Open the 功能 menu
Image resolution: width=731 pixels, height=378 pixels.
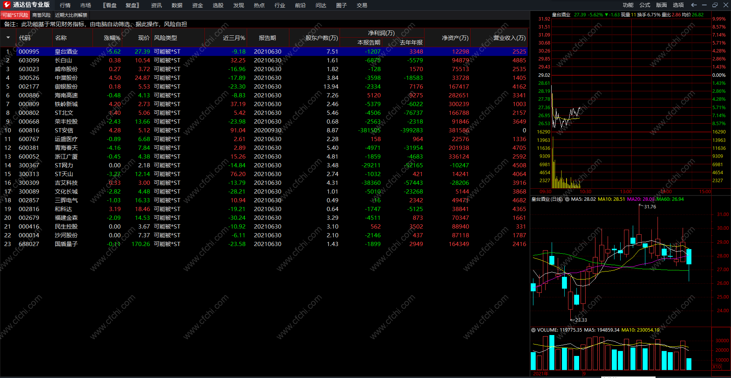point(628,5)
